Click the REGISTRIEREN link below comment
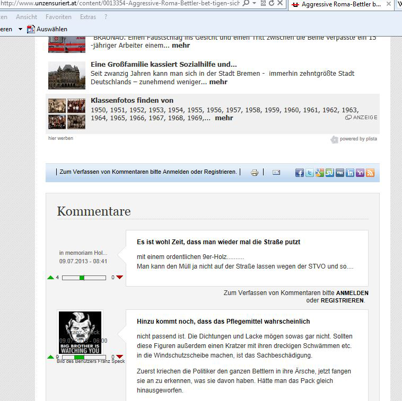 tap(342, 300)
